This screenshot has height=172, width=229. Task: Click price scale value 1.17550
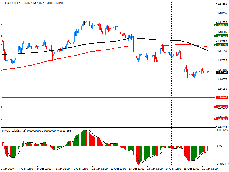222,51
